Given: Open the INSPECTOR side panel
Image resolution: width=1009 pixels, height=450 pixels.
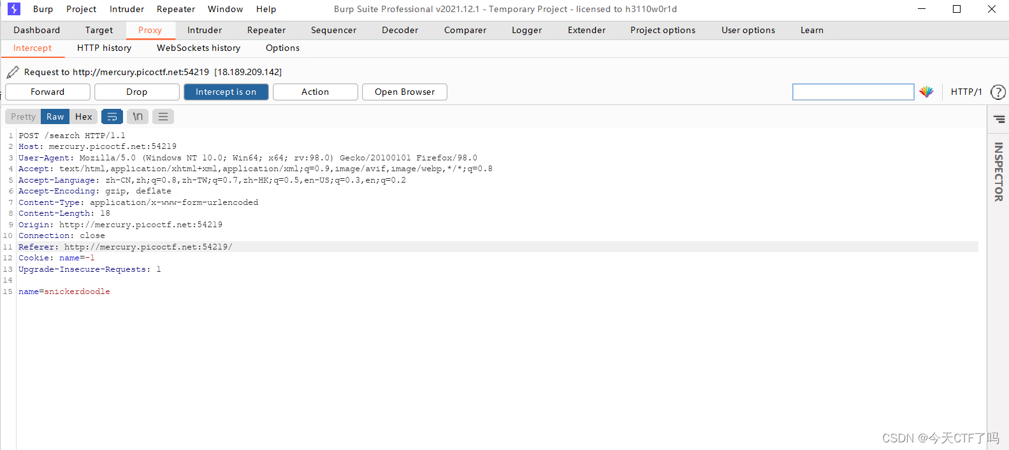Looking at the screenshot, I should [998, 172].
